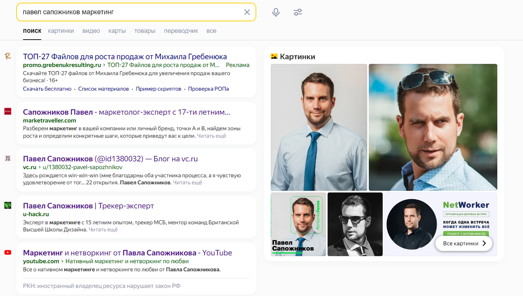Viewport: 523px width, 296px height.
Task: Open the photo of man with sunglasses on head
Action: pyautogui.click(x=433, y=127)
